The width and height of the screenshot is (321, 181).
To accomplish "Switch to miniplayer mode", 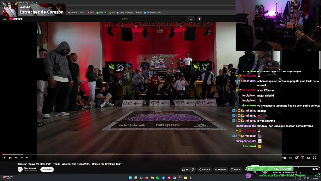I will tap(302, 158).
